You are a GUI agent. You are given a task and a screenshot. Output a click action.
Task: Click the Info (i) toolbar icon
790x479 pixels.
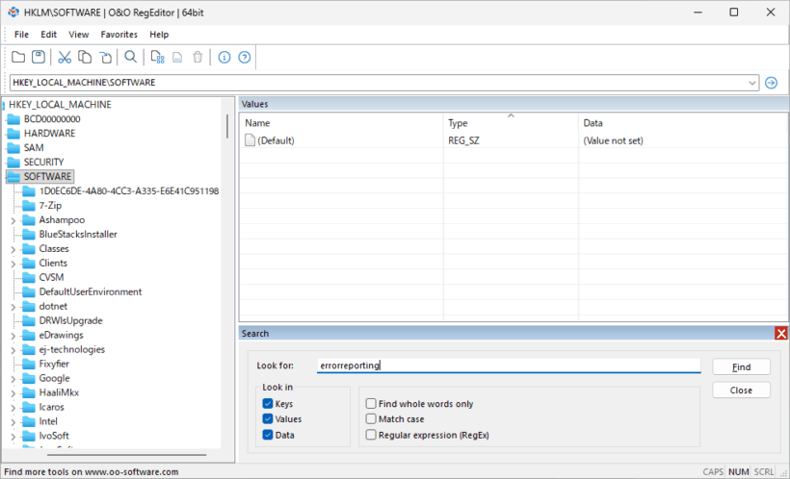click(x=224, y=58)
